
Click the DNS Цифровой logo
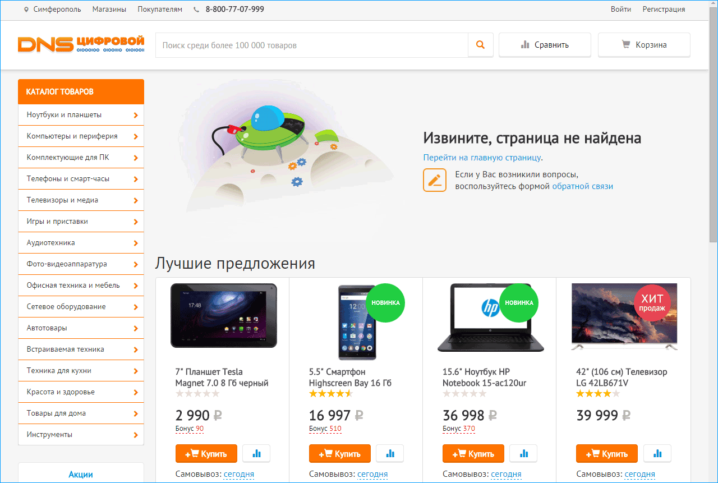point(81,44)
